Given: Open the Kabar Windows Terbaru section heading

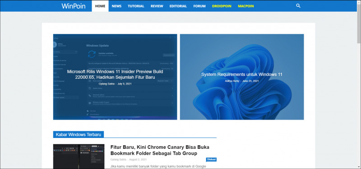Looking at the screenshot, I should point(79,134).
